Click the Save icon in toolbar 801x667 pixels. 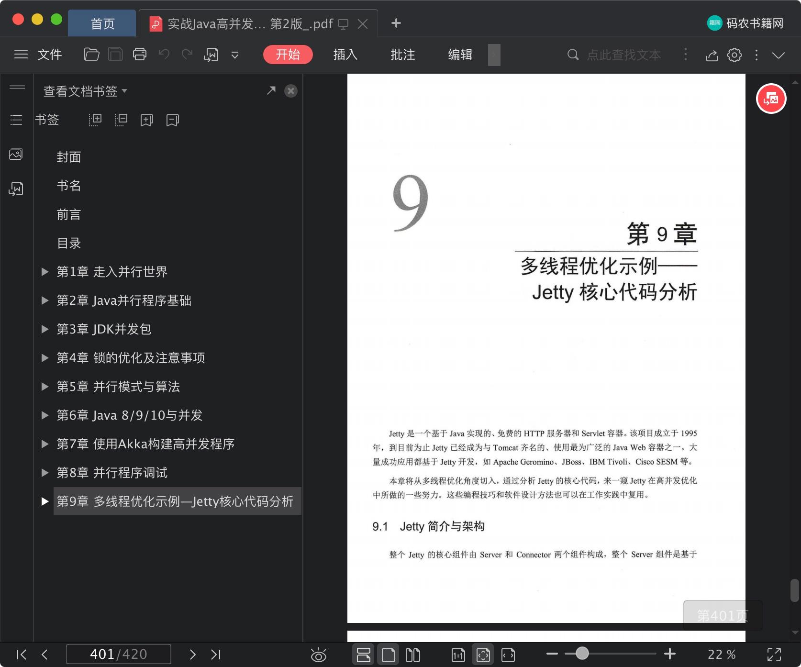point(115,55)
